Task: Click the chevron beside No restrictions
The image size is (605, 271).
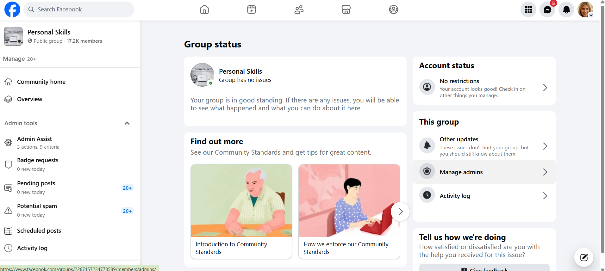Action: [x=545, y=88]
